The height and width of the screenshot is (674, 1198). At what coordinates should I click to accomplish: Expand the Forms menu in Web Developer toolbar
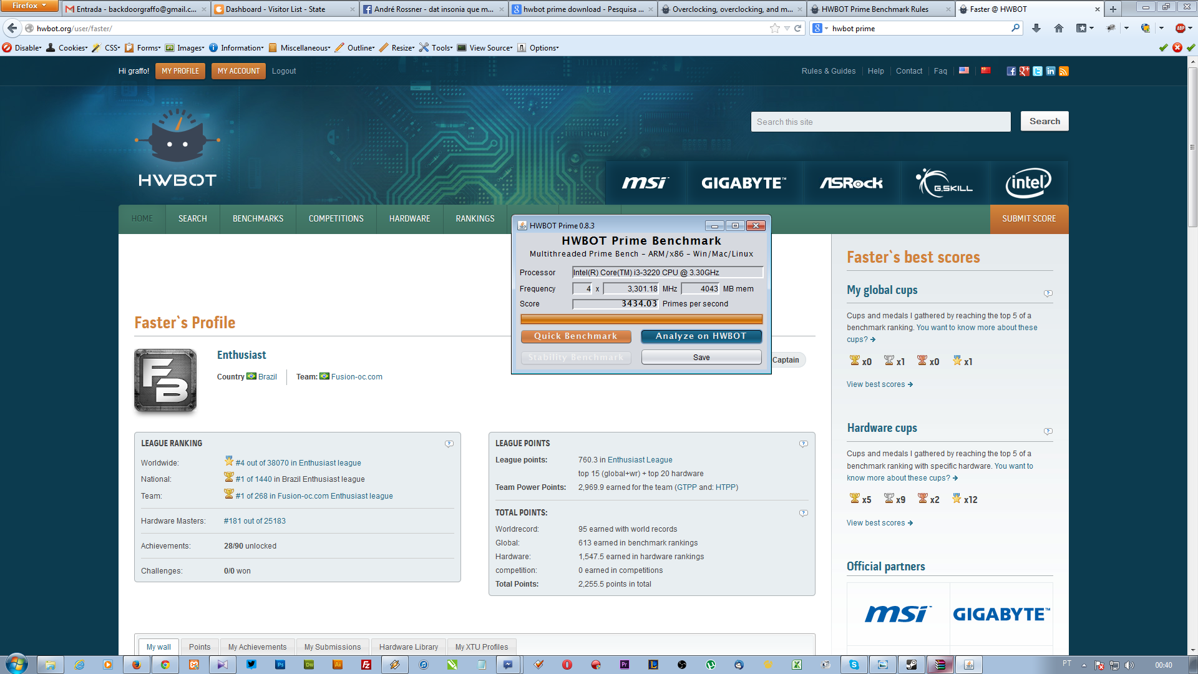click(x=143, y=47)
